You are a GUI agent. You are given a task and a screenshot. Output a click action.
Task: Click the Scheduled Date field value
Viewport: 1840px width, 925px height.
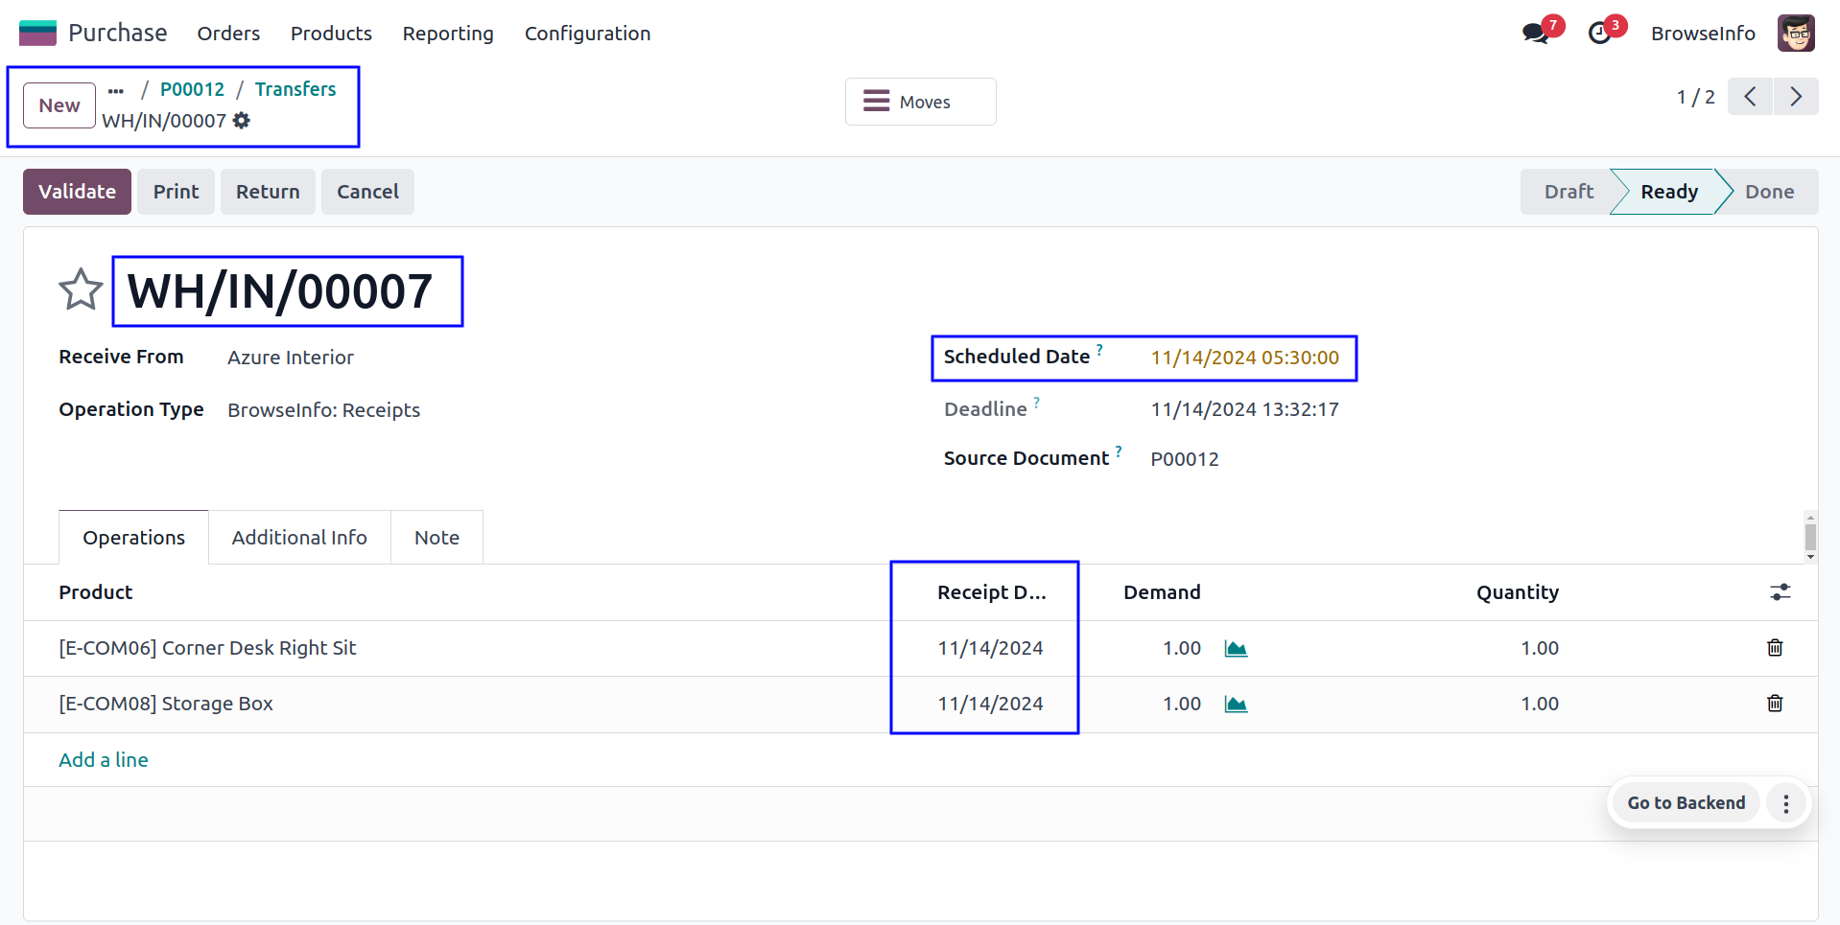1244,358
